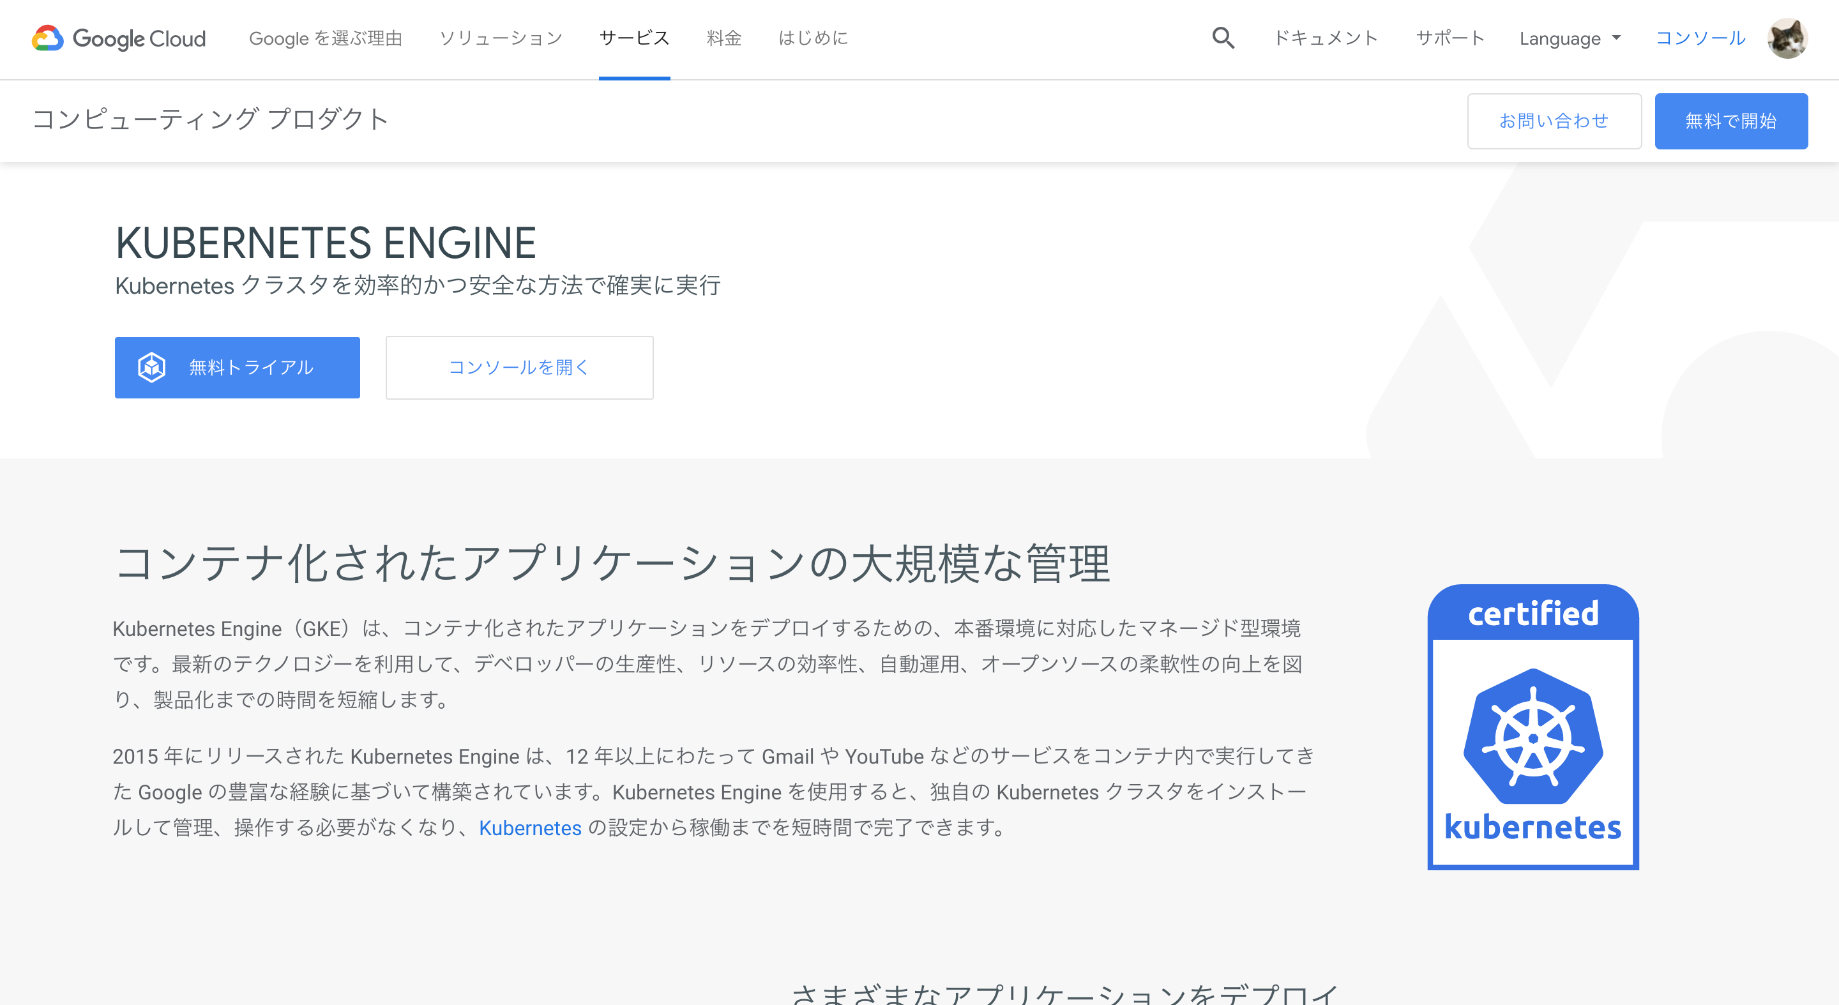
Task: Click the 無料で開始 button
Action: (1730, 121)
